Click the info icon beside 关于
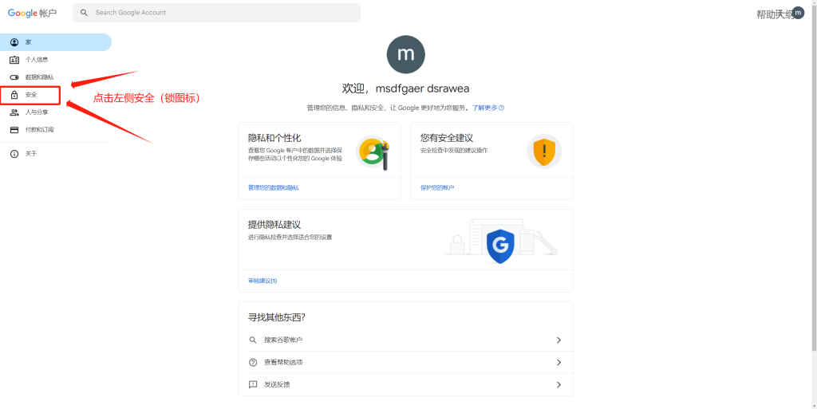The image size is (817, 409). 14,154
